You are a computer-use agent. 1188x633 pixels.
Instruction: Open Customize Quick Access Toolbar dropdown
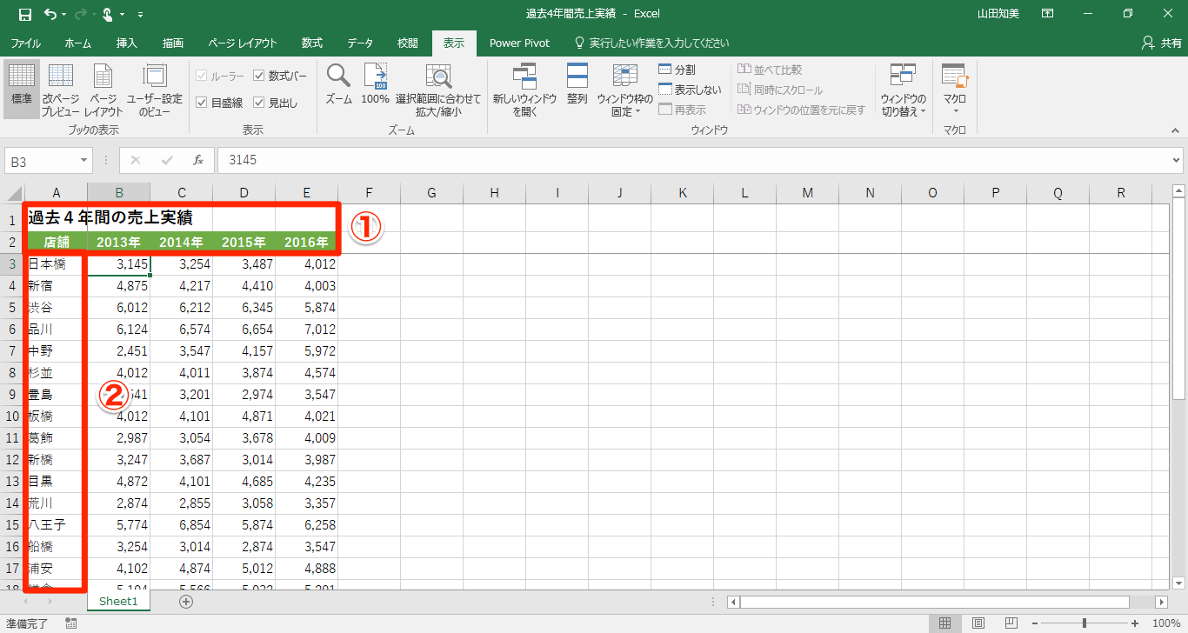[141, 14]
